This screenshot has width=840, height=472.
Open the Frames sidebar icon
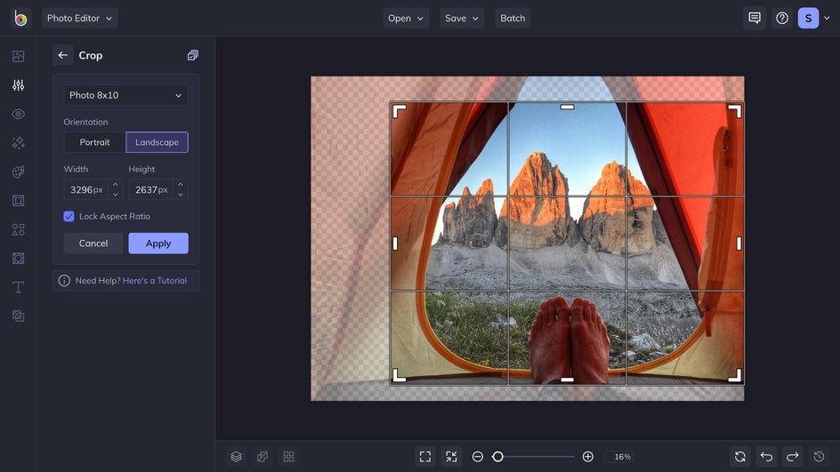tap(18, 201)
